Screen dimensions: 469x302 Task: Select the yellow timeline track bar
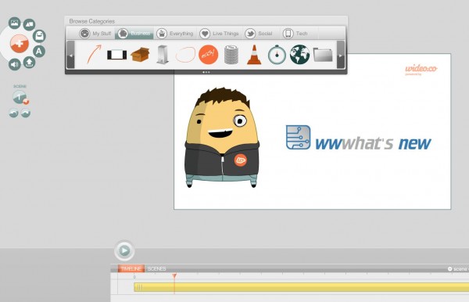(301, 287)
